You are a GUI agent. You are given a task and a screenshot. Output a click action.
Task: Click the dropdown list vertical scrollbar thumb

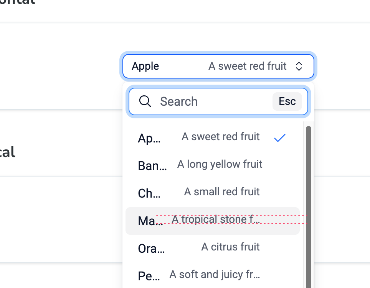pyautogui.click(x=309, y=207)
